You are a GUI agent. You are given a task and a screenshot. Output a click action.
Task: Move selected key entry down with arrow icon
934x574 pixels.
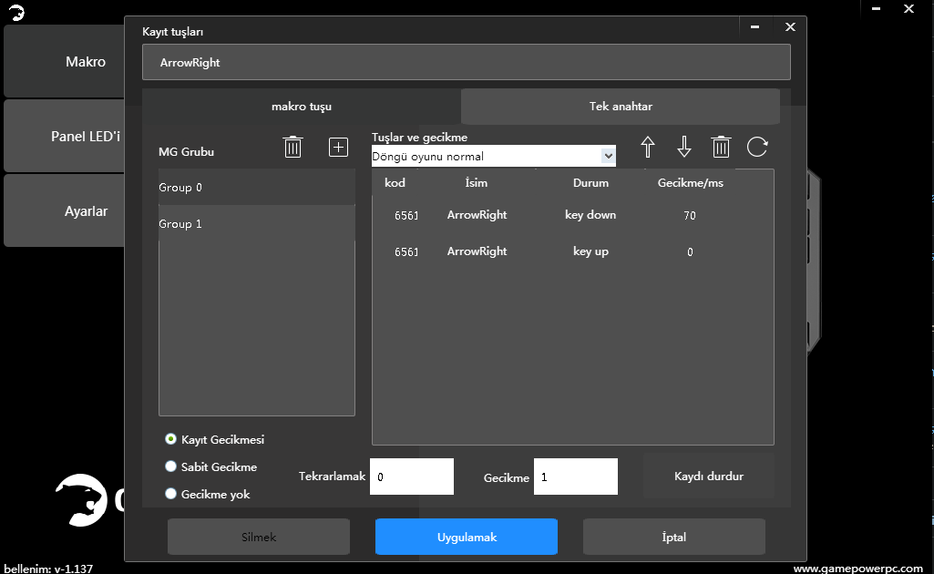click(684, 147)
